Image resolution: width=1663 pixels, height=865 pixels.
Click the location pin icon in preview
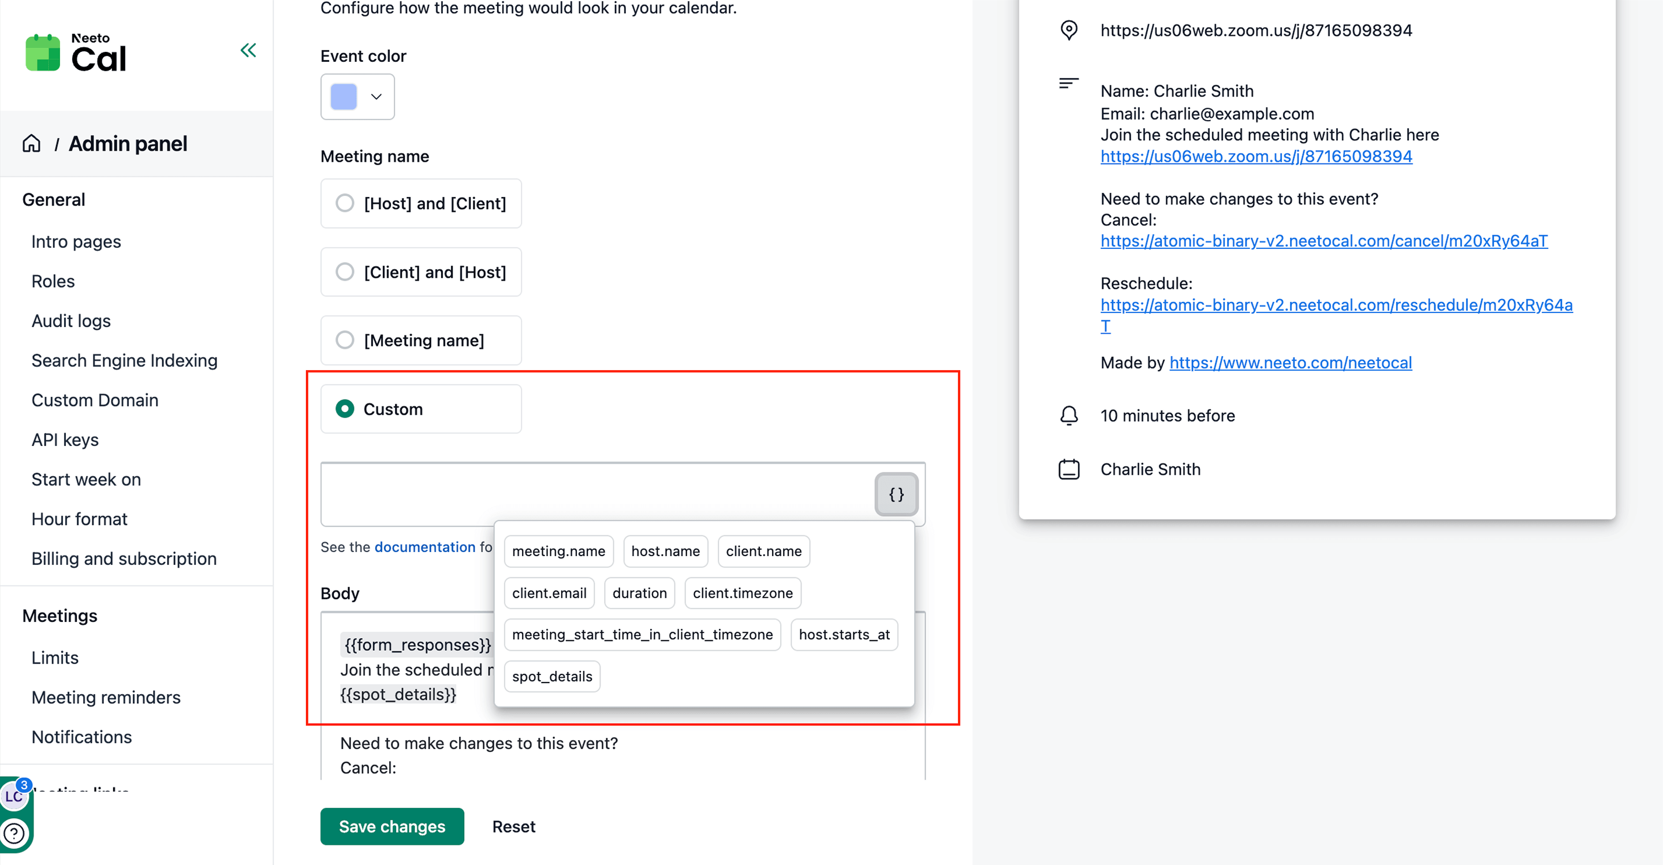coord(1068,31)
